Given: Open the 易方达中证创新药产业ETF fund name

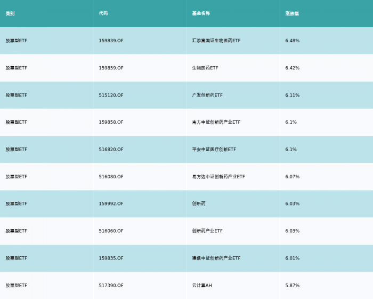Looking at the screenshot, I should tap(218, 177).
